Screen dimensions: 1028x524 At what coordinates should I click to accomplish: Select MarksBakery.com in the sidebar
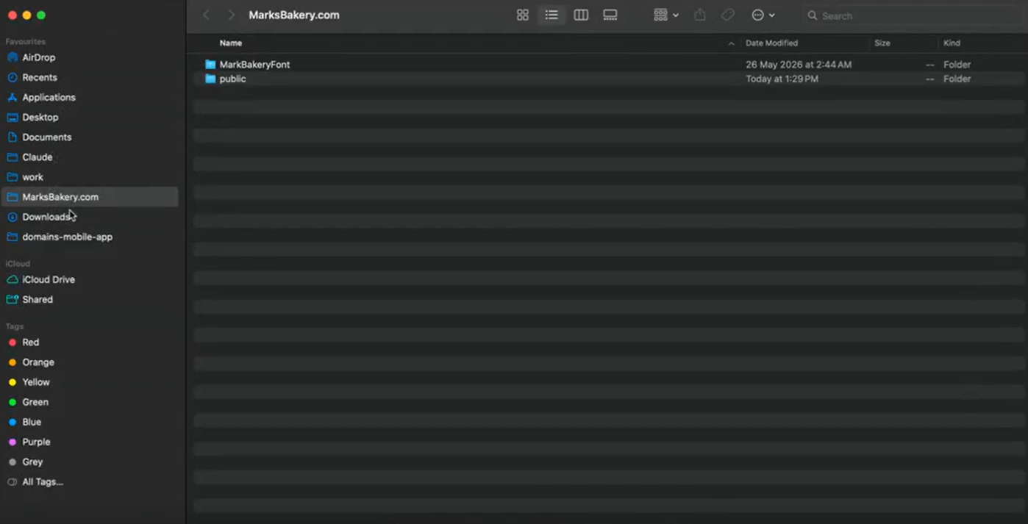pyautogui.click(x=90, y=197)
